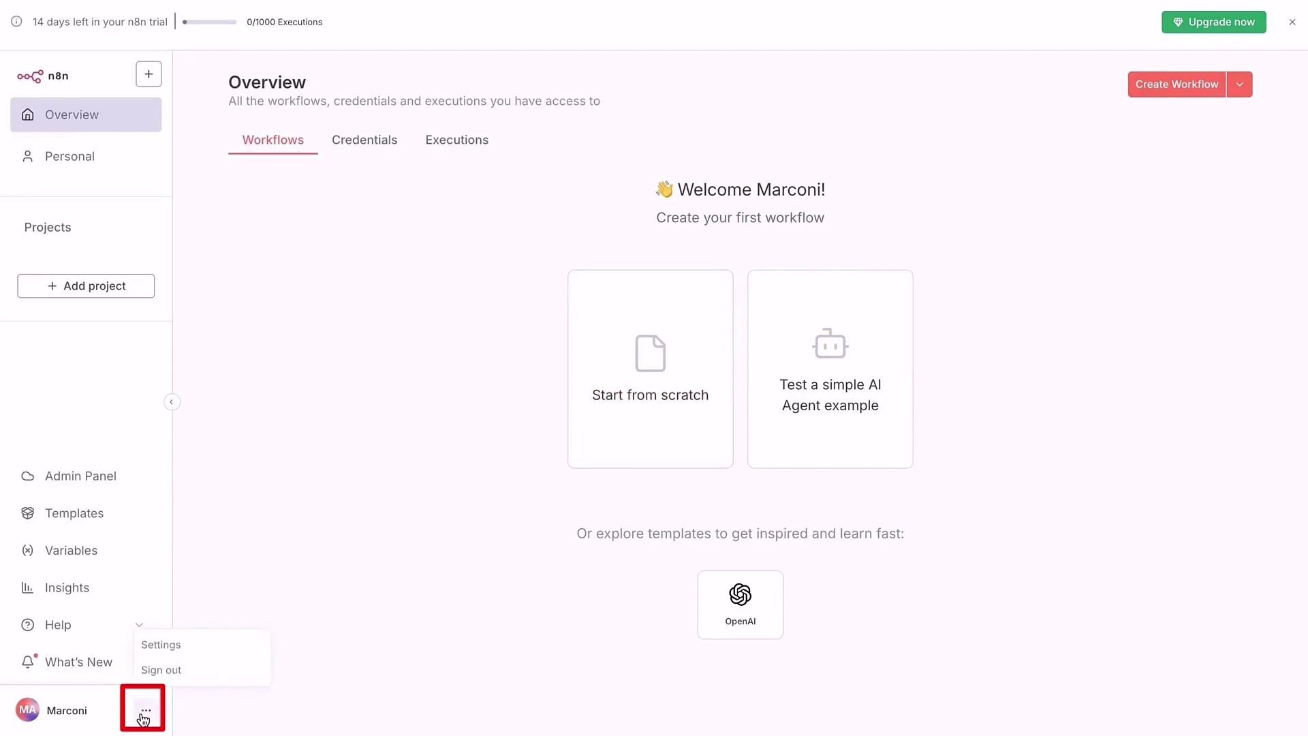Image resolution: width=1308 pixels, height=736 pixels.
Task: Click the Projects heading
Action: [x=48, y=228]
